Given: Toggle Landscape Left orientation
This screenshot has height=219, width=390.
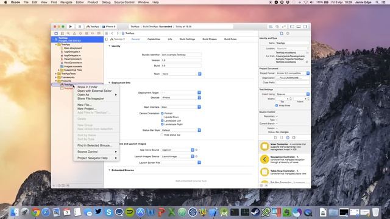Looking at the screenshot, I should click(x=162, y=120).
